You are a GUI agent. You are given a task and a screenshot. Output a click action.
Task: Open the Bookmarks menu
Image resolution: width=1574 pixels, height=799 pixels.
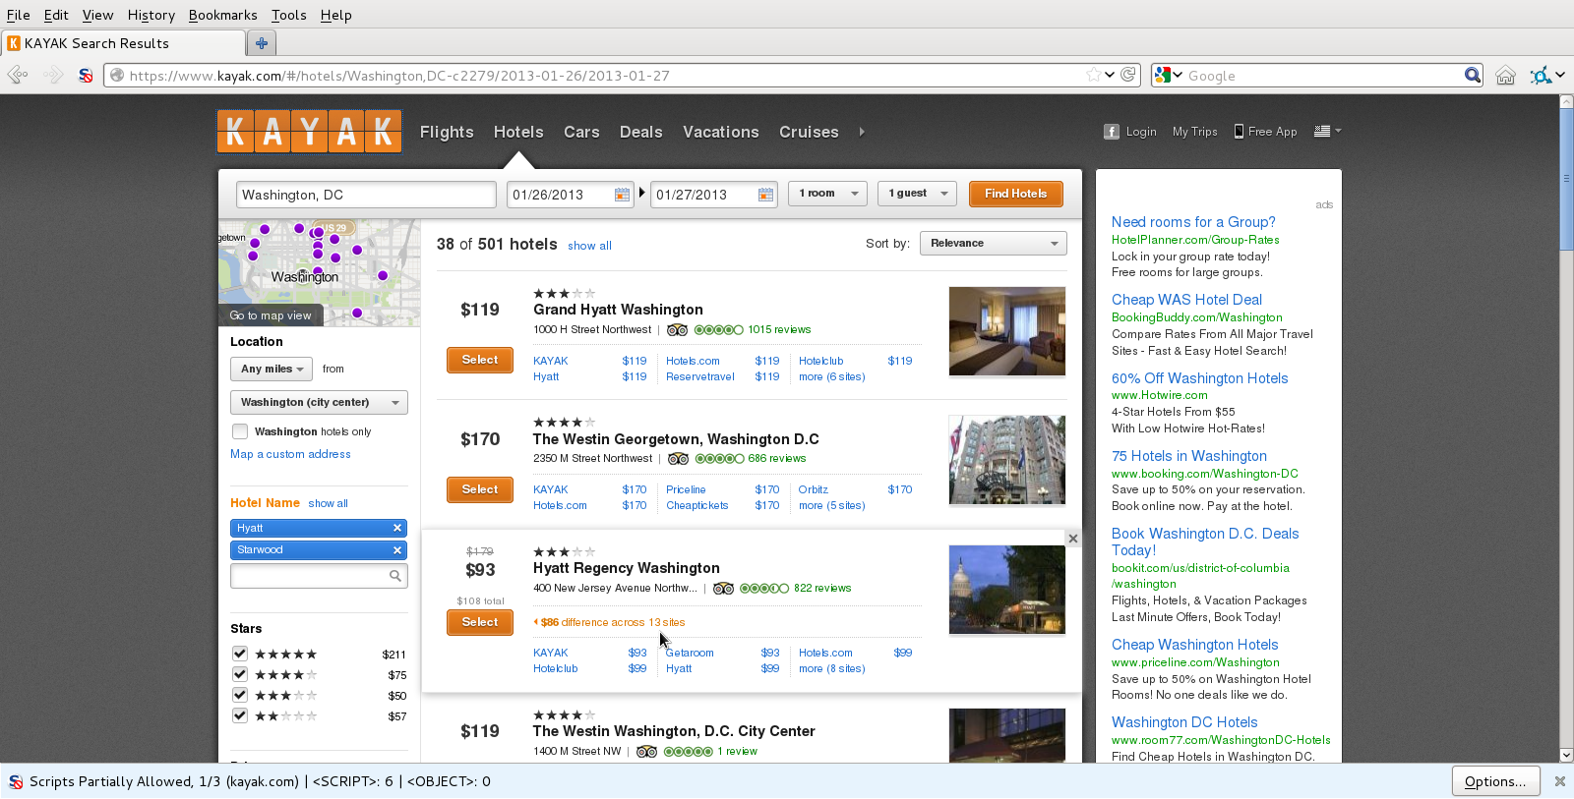(222, 15)
